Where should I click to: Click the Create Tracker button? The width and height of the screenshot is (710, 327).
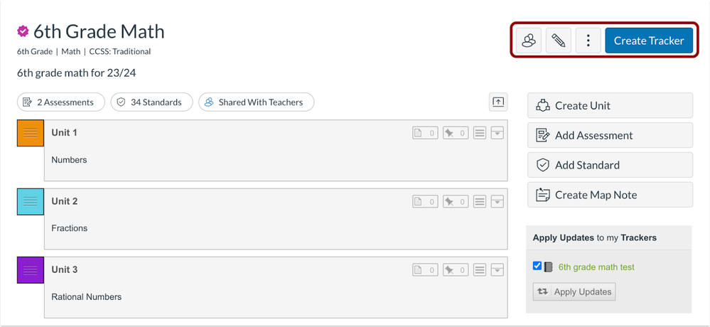[x=649, y=41]
